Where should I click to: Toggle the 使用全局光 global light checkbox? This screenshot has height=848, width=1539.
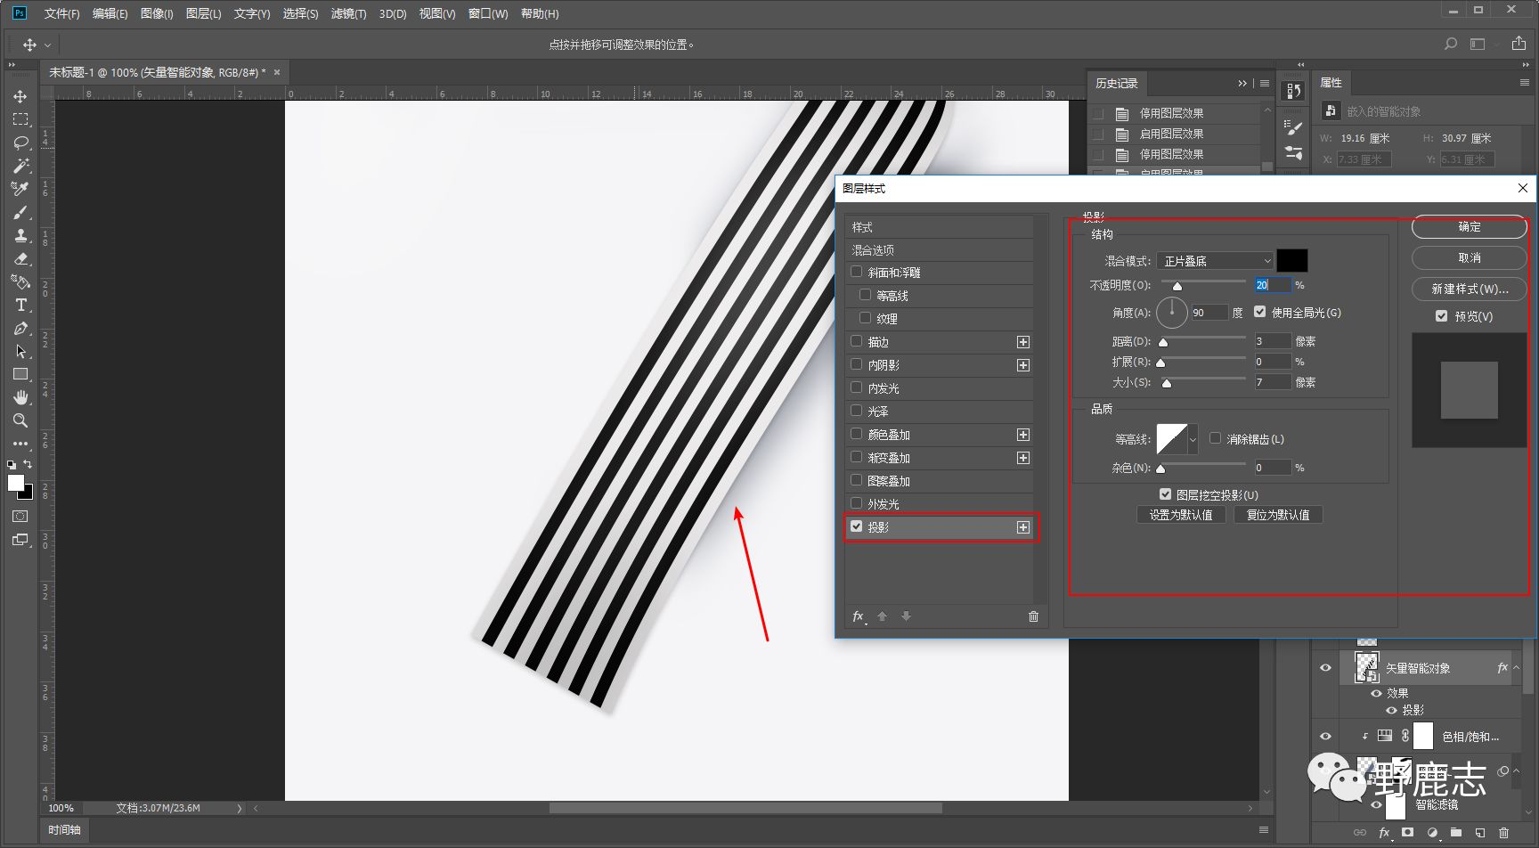coord(1259,312)
